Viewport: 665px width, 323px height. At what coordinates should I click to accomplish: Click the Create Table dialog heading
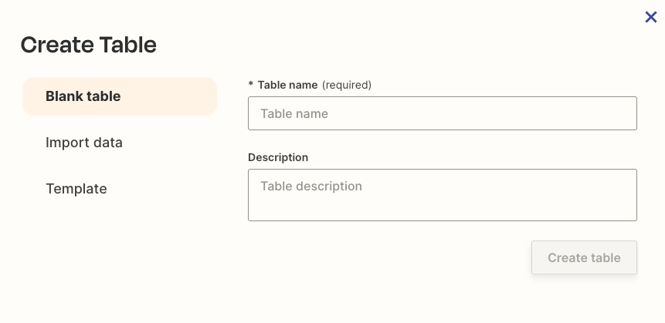89,45
